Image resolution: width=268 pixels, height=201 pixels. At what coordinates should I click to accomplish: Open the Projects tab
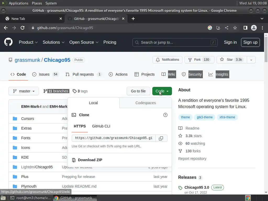144,74
